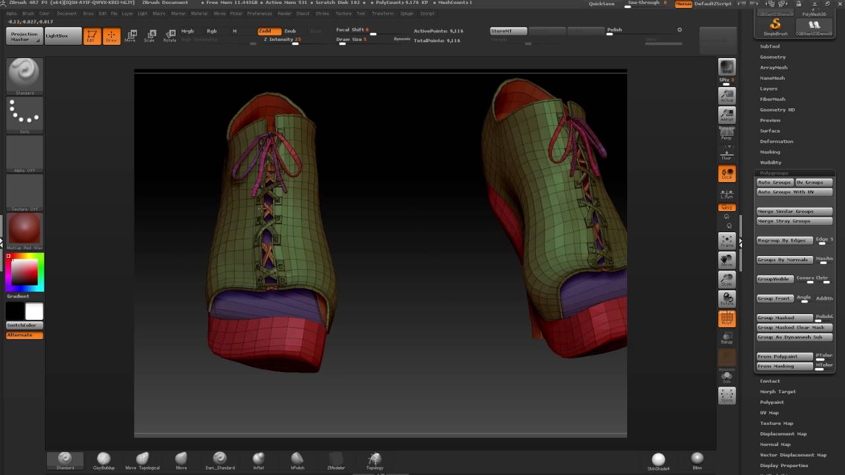Select the Topology brush
This screenshot has height=475, width=845.
click(x=375, y=460)
